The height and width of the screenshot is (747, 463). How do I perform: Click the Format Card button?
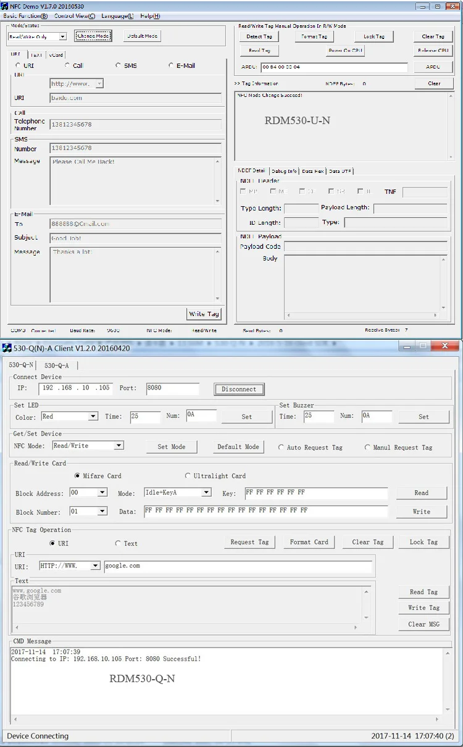(309, 542)
